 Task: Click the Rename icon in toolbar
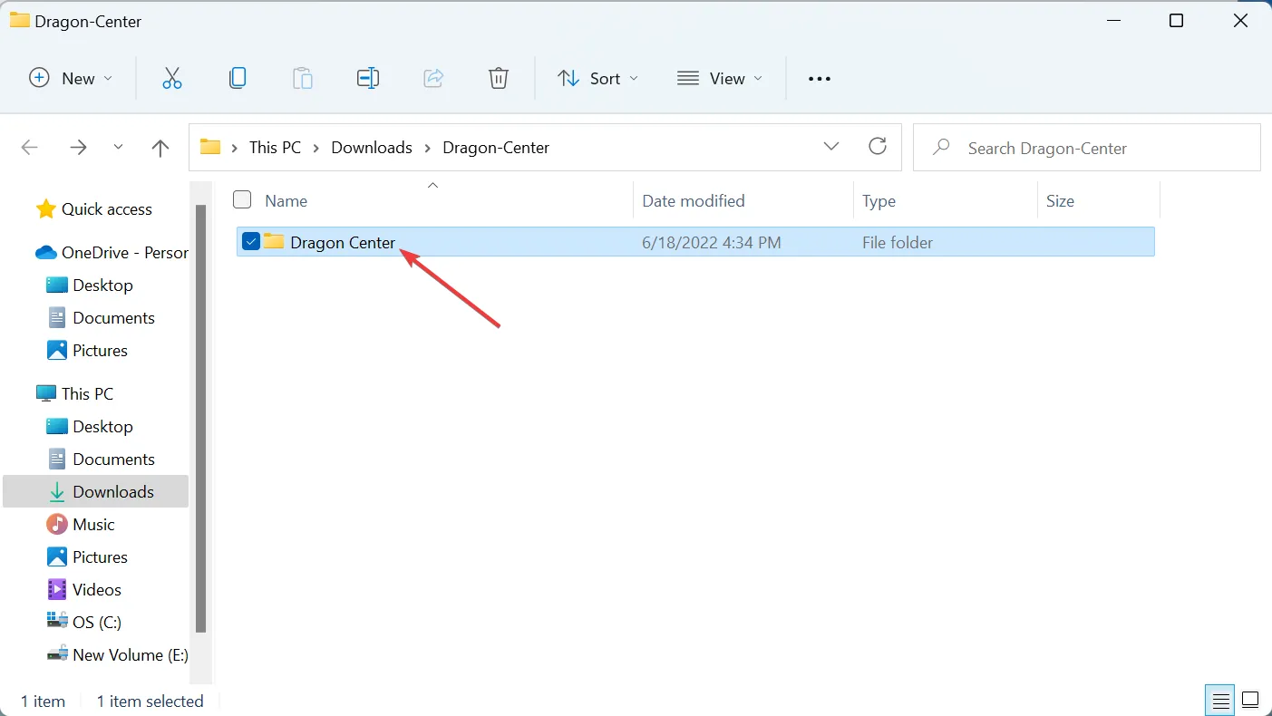tap(368, 79)
